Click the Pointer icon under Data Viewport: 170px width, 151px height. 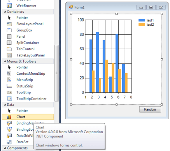point(9,111)
